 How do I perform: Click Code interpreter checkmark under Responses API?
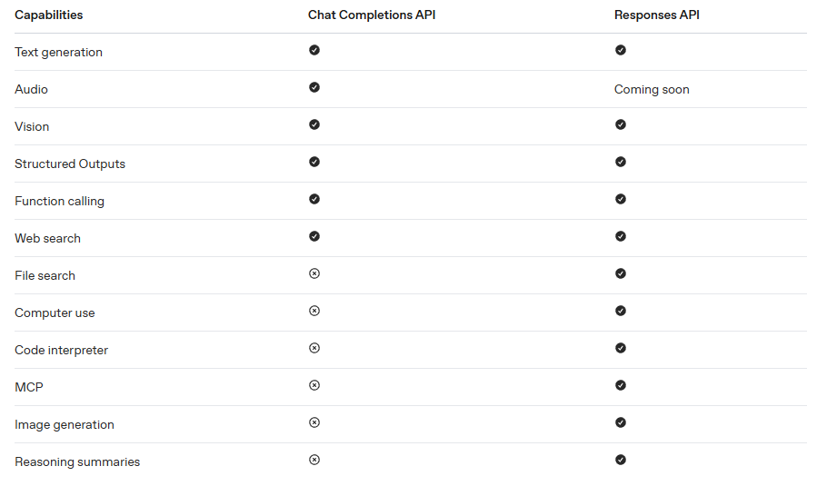621,348
